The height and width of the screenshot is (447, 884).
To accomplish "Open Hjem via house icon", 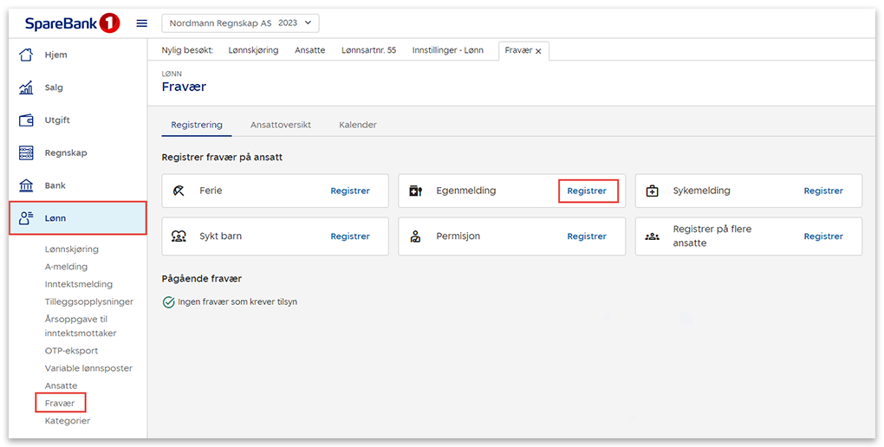I will pyautogui.click(x=26, y=55).
